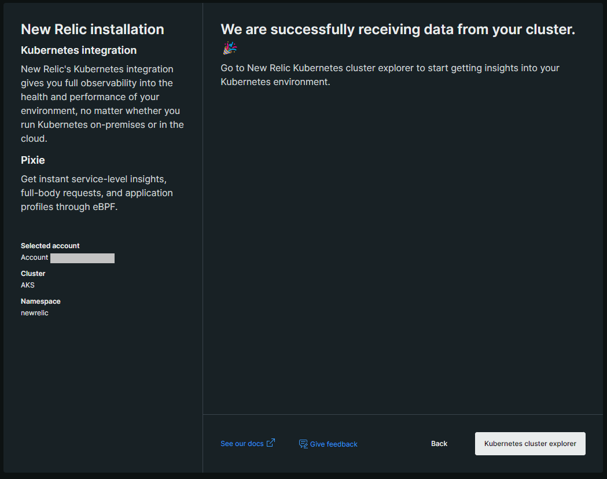Image resolution: width=607 pixels, height=479 pixels.
Task: Click the Pixie subheading
Action: coord(33,160)
